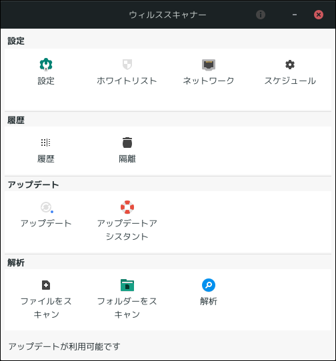Screen dimensions: 336x361
Task: Open the 履歴 list icon
Action: coord(46,143)
